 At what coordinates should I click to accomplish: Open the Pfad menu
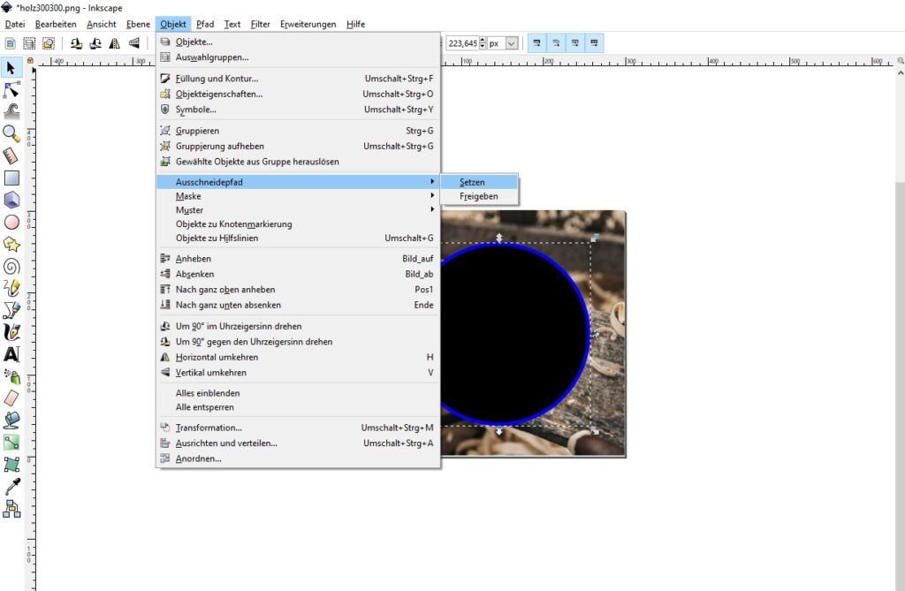point(205,24)
